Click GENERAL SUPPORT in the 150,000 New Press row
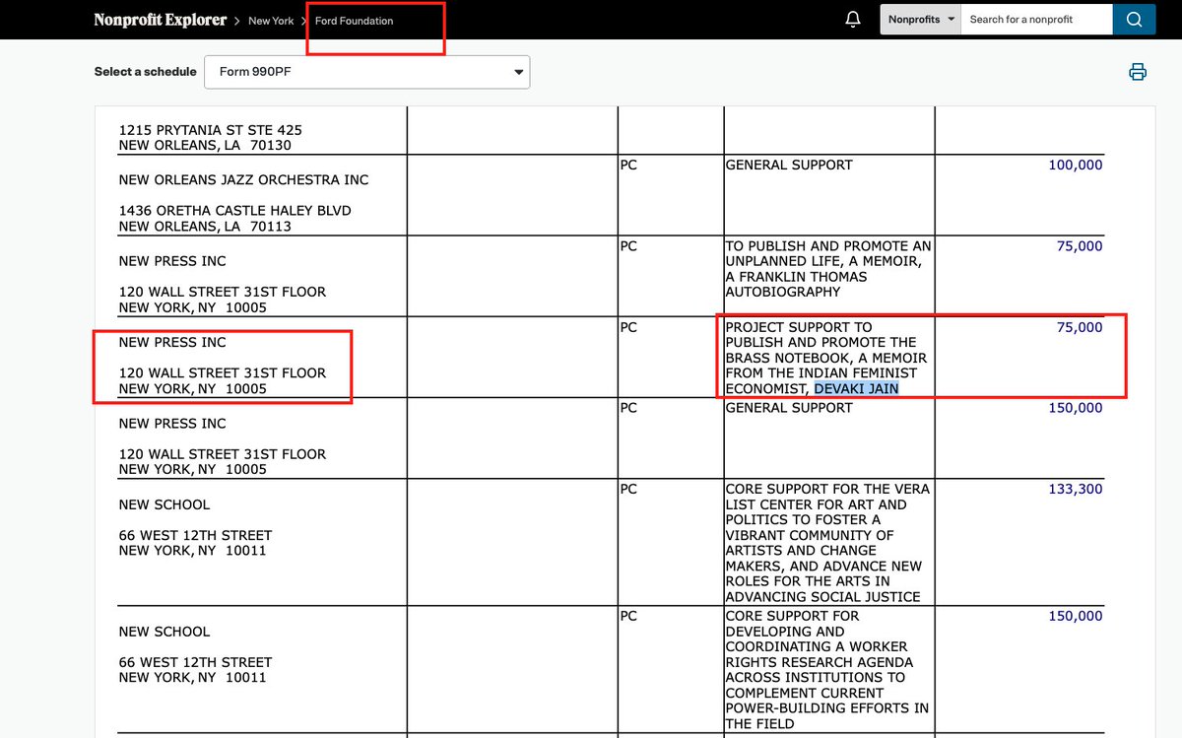The width and height of the screenshot is (1182, 738). tap(789, 409)
